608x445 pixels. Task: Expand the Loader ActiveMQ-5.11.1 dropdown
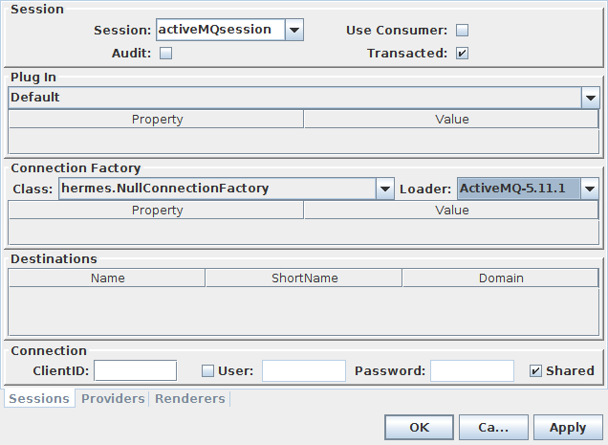[590, 189]
